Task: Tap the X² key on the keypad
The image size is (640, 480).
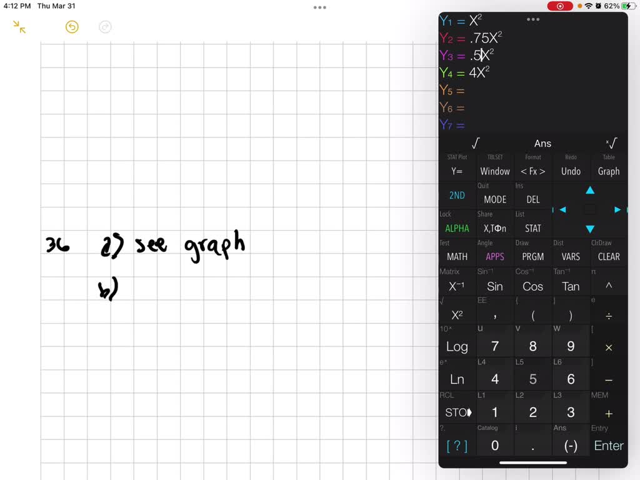Action: point(457,316)
